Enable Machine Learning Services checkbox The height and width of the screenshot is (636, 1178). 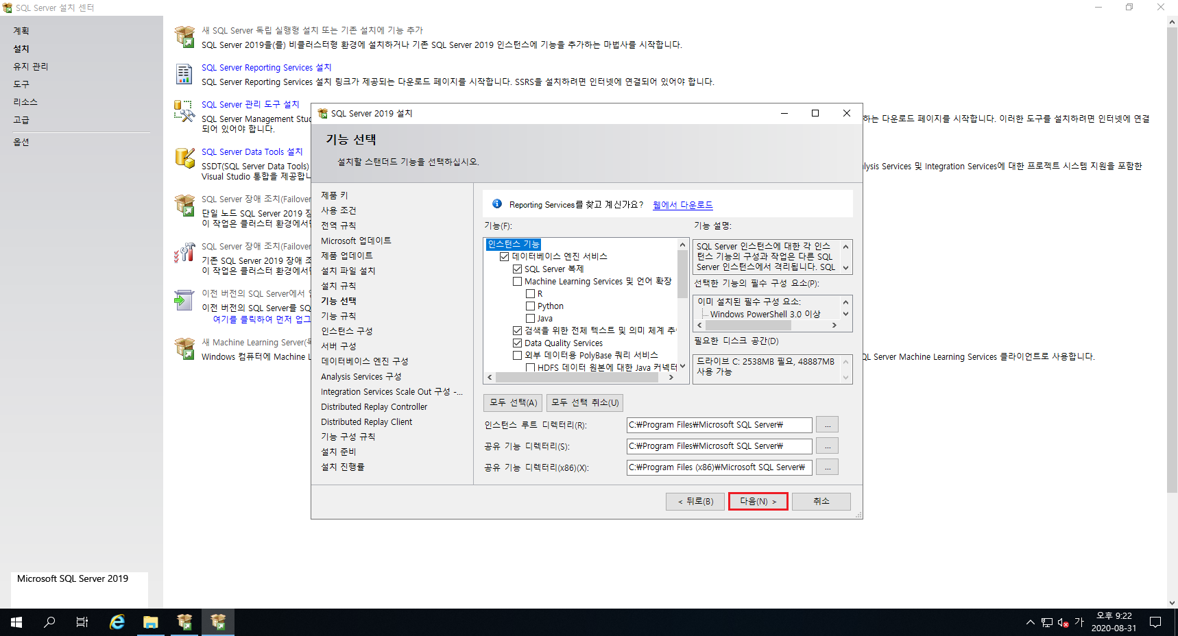pos(518,281)
